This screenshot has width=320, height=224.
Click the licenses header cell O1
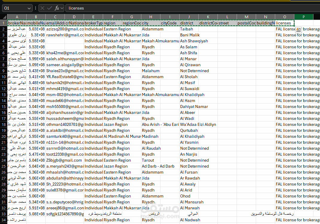coord(284,23)
